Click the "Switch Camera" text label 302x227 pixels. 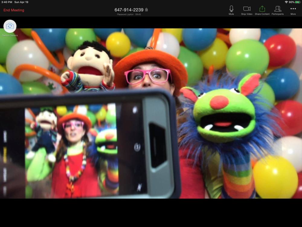click(x=10, y=35)
